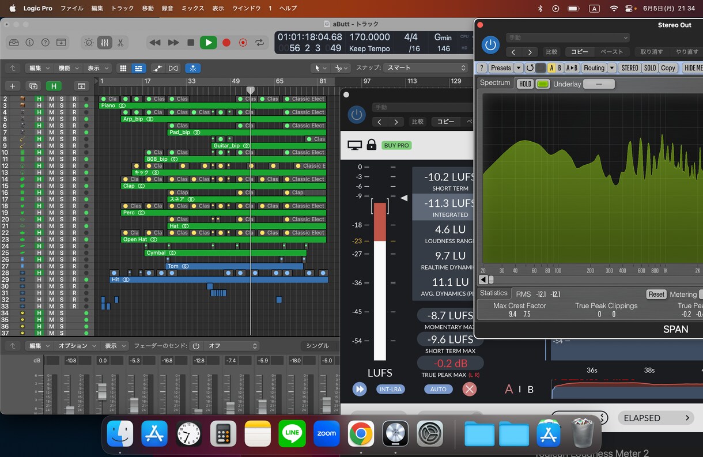The image size is (703, 457).
Task: Toggle Flex view icon
Action: 173,68
